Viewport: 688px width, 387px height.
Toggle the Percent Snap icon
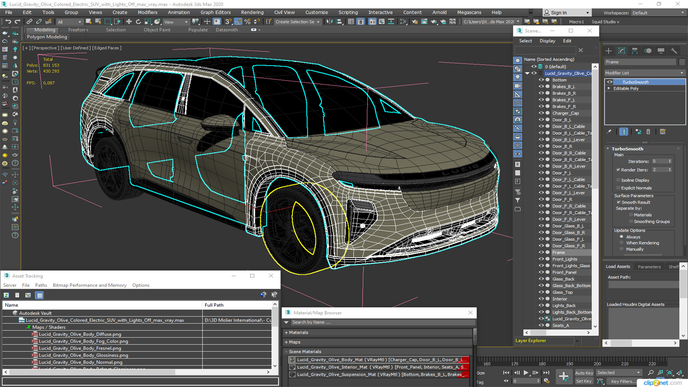pyautogui.click(x=247, y=22)
